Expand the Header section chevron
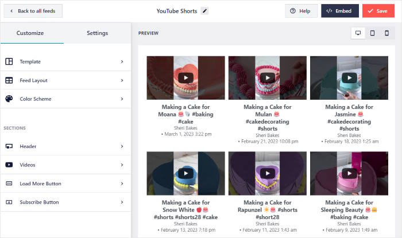This screenshot has height=238, width=402. [122, 146]
